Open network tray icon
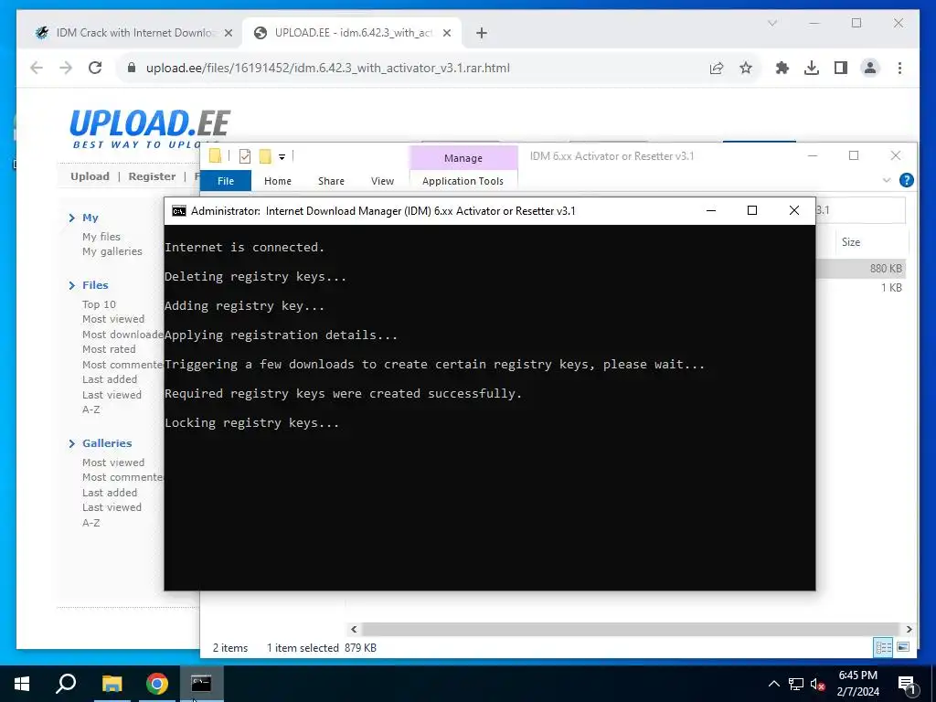 tap(796, 684)
